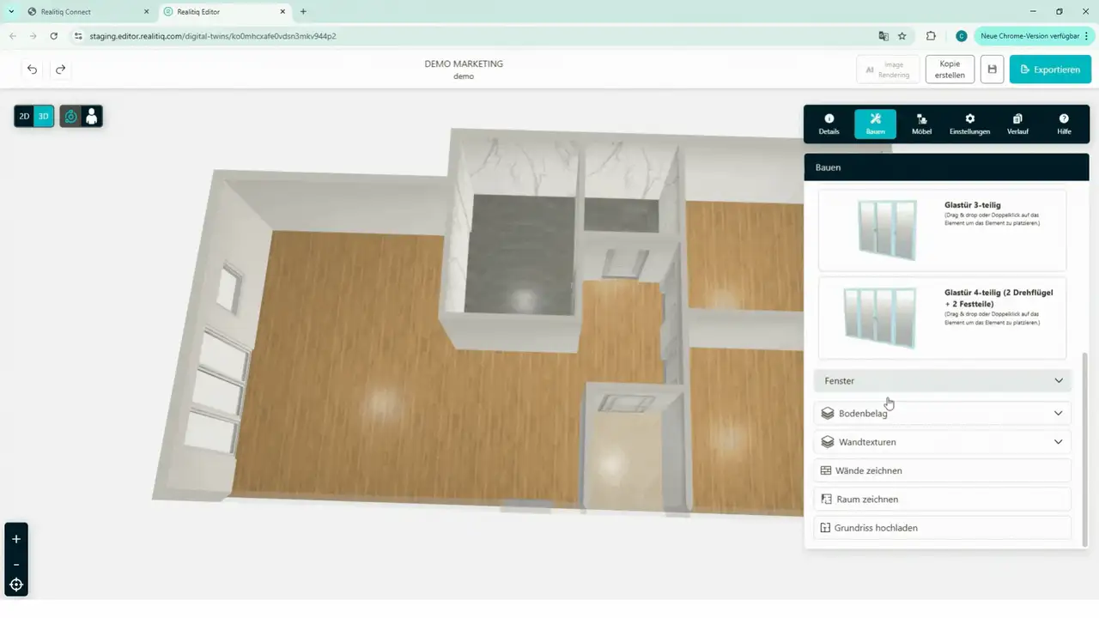Click the Raum zeichnen icon
The height and width of the screenshot is (618, 1099).
[x=827, y=499]
